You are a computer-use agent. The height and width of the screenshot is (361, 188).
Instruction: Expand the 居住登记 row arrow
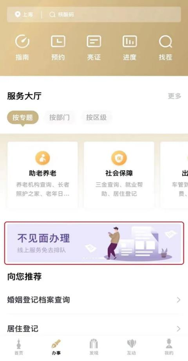click(178, 329)
